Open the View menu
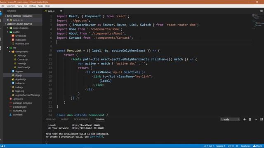 (x=20, y=6)
